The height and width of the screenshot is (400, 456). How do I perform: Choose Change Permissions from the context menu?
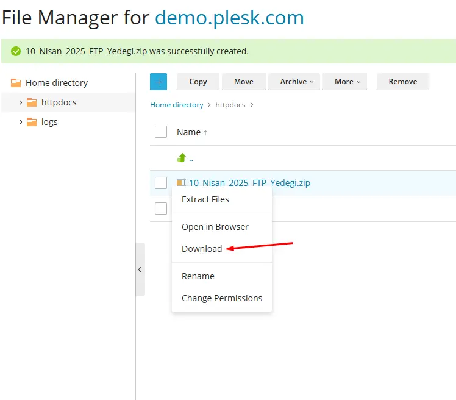(x=222, y=298)
